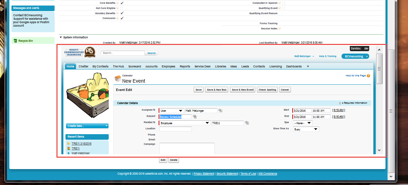This screenshot has width=408, height=185.
Task: Open the My Contests tab
Action: [100, 66]
